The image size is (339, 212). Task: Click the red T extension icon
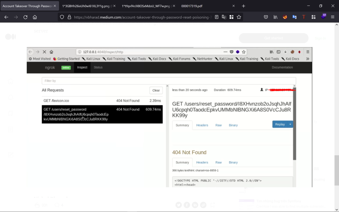click(x=304, y=17)
